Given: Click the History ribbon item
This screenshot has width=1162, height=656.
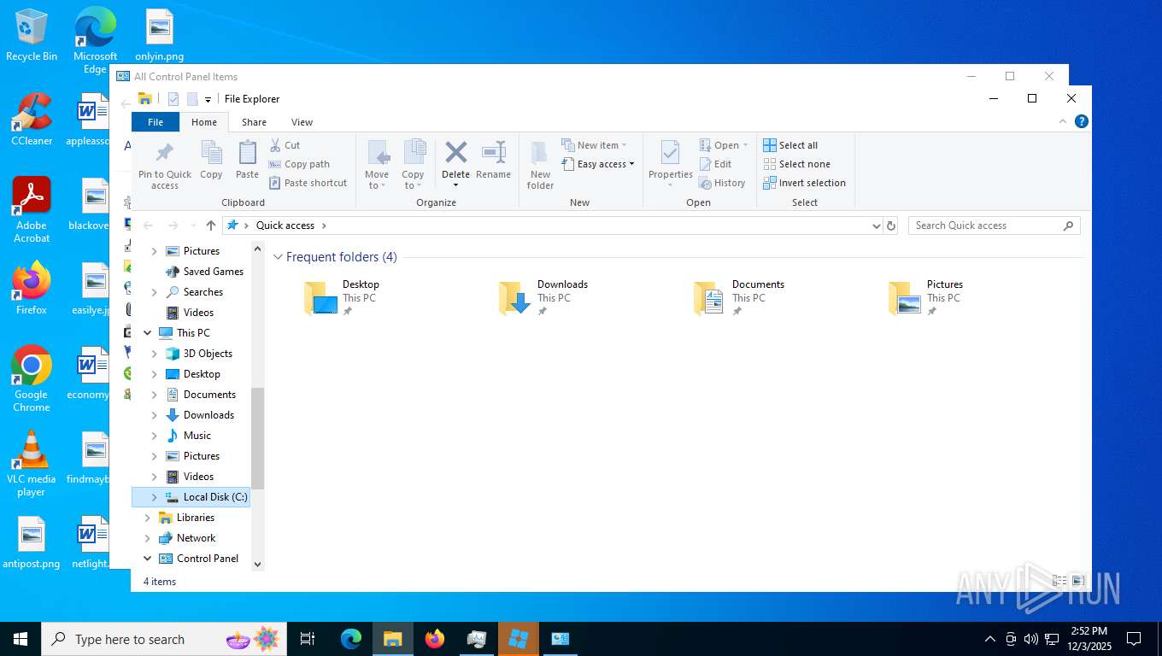Looking at the screenshot, I should point(722,183).
